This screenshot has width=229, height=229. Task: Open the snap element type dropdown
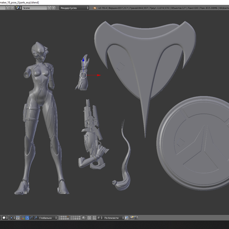(100, 218)
